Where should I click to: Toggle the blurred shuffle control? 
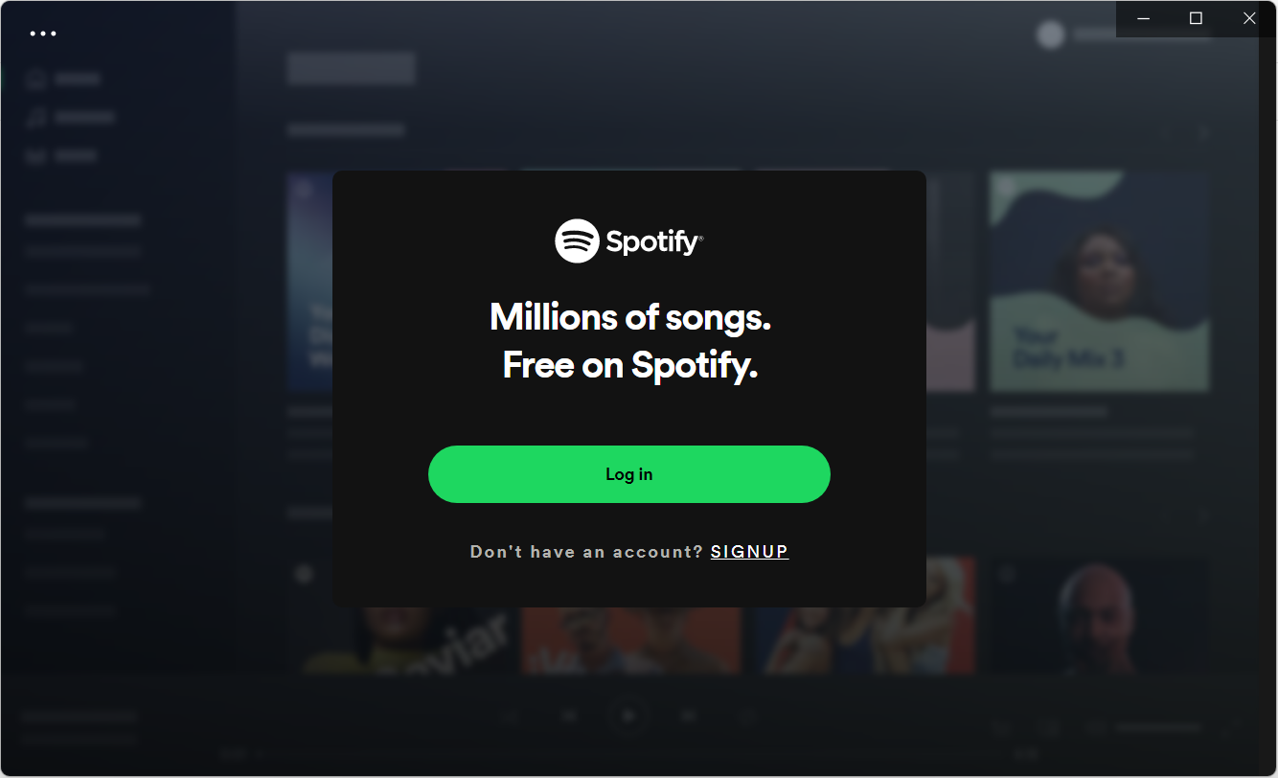click(x=511, y=716)
